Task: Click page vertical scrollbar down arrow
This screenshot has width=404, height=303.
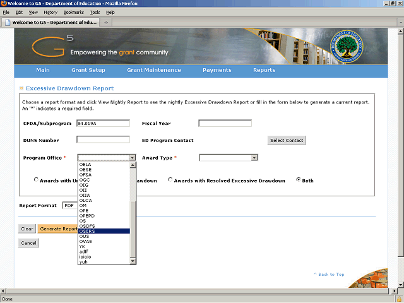Action: coord(401,285)
